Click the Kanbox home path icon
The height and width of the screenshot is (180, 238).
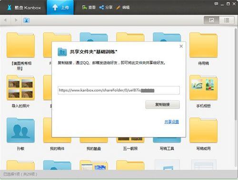point(26,21)
